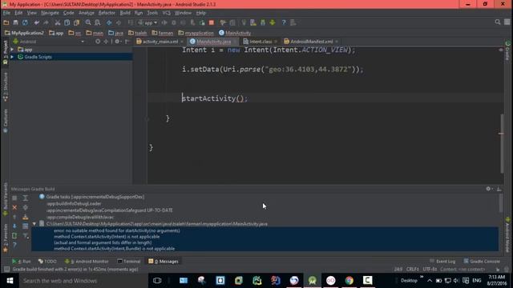Click the Search Everywhere magnifier icon
The width and height of the screenshot is (513, 288).
(498, 22)
